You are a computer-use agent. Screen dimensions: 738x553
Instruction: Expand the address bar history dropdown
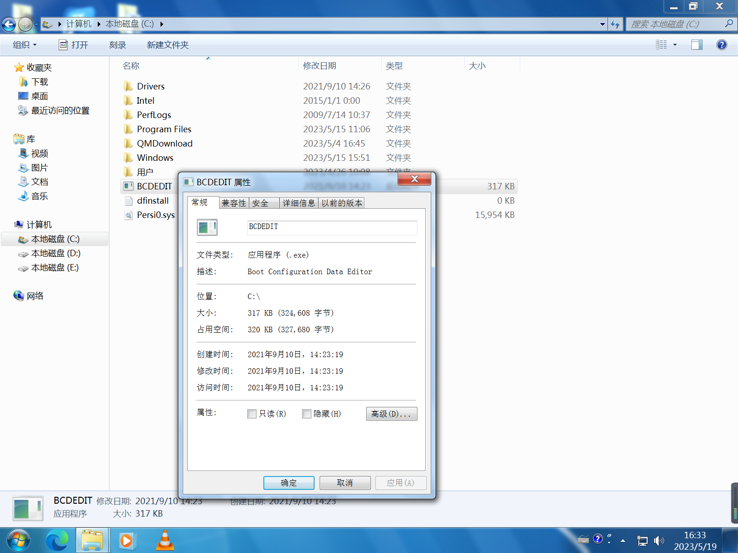point(602,24)
